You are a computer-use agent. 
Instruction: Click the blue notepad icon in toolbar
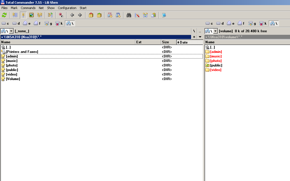pos(164,15)
